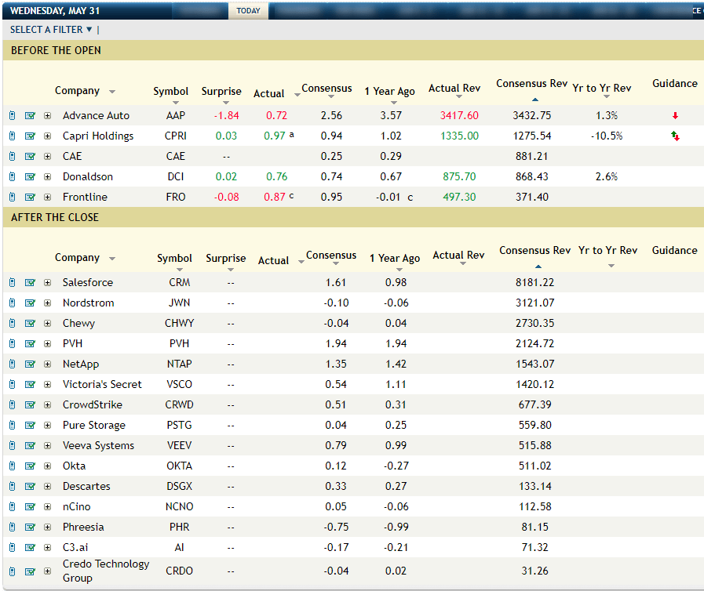Select the TODAY tab

click(x=248, y=11)
